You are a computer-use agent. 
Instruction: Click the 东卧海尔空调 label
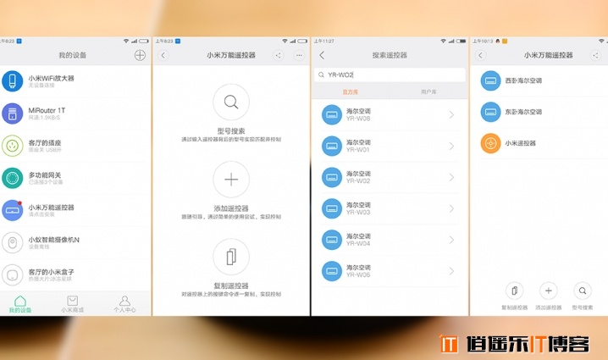pos(523,112)
